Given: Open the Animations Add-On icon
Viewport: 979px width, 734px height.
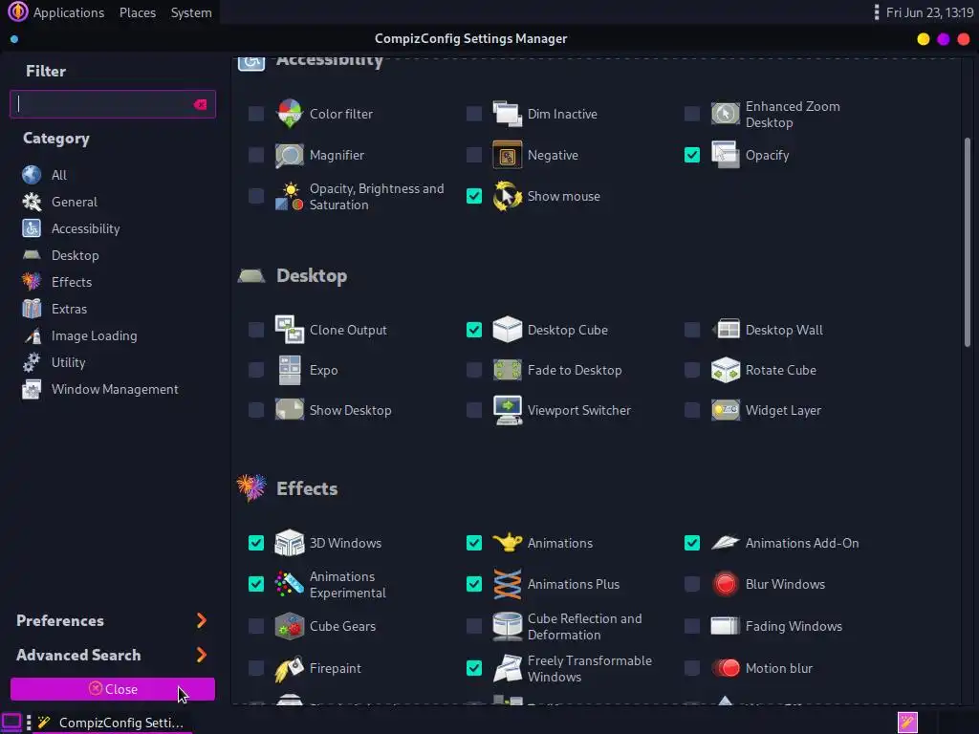Looking at the screenshot, I should 725,543.
